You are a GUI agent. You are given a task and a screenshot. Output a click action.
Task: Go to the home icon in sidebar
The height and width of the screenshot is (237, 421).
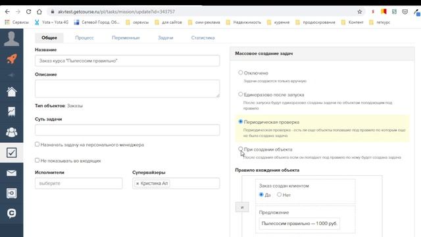click(12, 92)
